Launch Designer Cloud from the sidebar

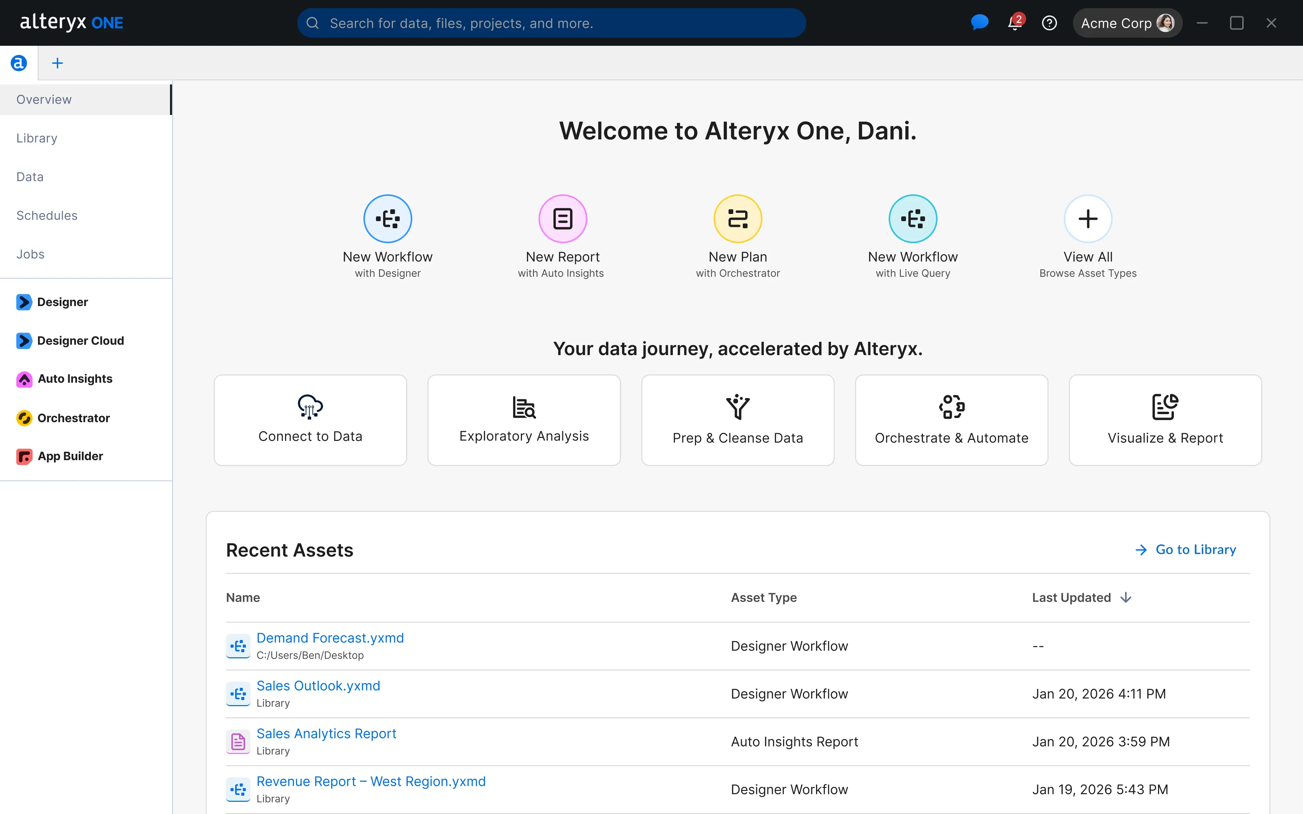70,341
